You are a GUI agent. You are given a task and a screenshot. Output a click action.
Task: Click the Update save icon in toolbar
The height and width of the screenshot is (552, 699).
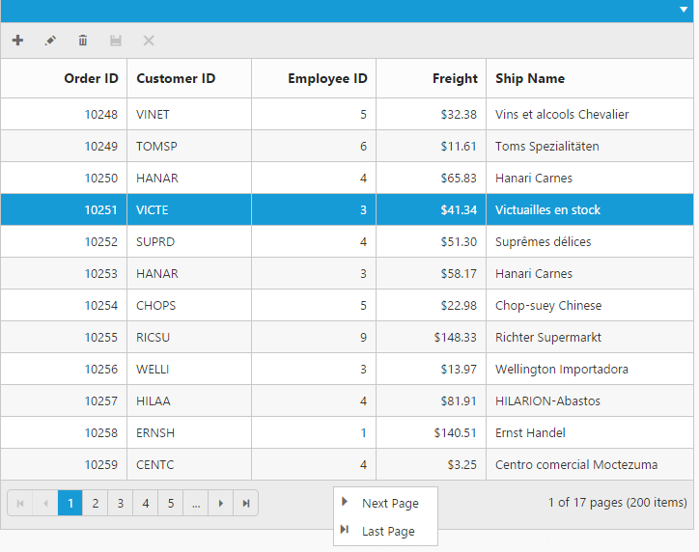116,41
